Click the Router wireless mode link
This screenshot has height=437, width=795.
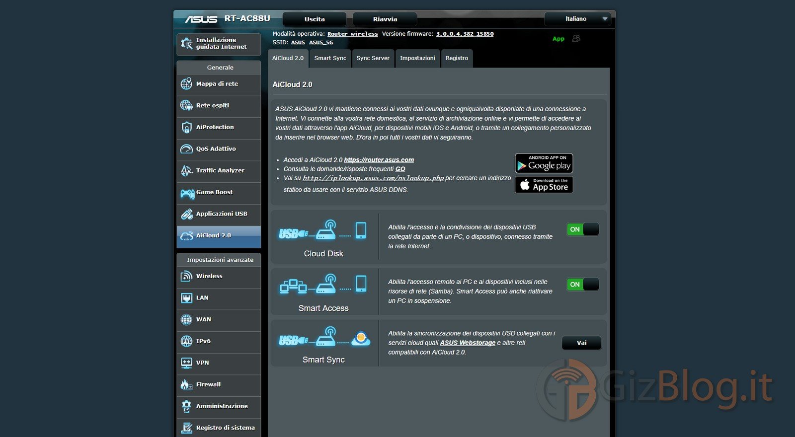coord(352,34)
